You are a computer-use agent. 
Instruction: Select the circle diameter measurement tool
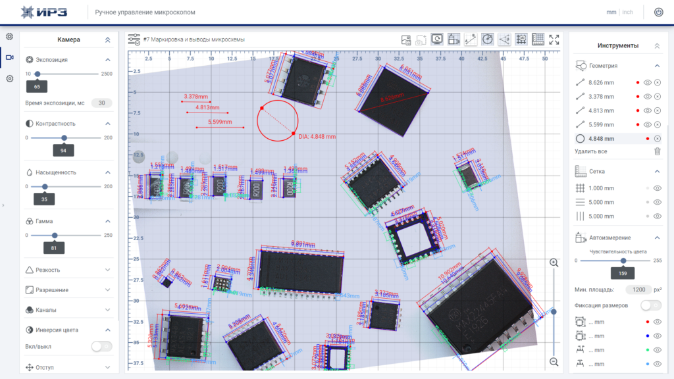488,39
